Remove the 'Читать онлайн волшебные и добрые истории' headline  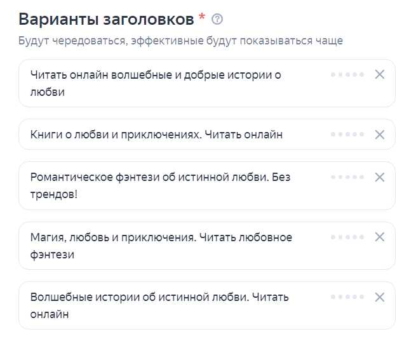pyautogui.click(x=380, y=75)
